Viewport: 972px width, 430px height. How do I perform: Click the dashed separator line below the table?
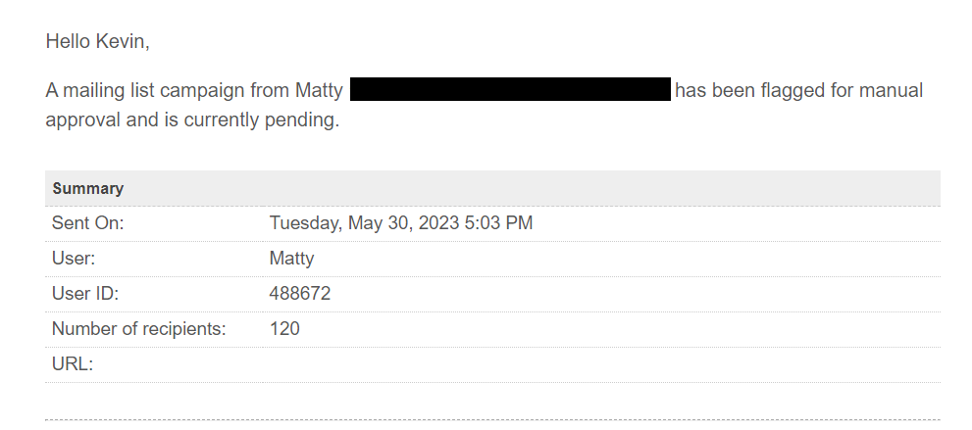pyautogui.click(x=490, y=420)
